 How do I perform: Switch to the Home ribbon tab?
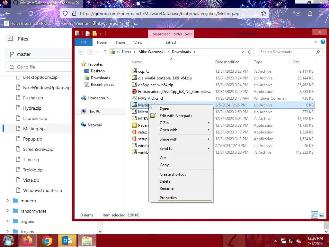pos(102,42)
